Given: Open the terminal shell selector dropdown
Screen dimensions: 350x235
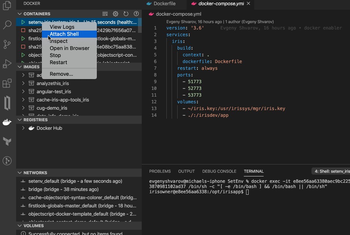Looking at the screenshot, I should point(331,171).
